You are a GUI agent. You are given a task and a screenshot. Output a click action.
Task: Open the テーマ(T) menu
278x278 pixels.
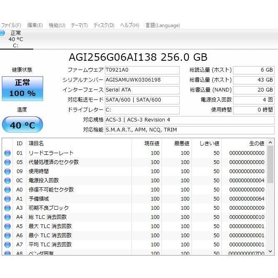(79, 25)
